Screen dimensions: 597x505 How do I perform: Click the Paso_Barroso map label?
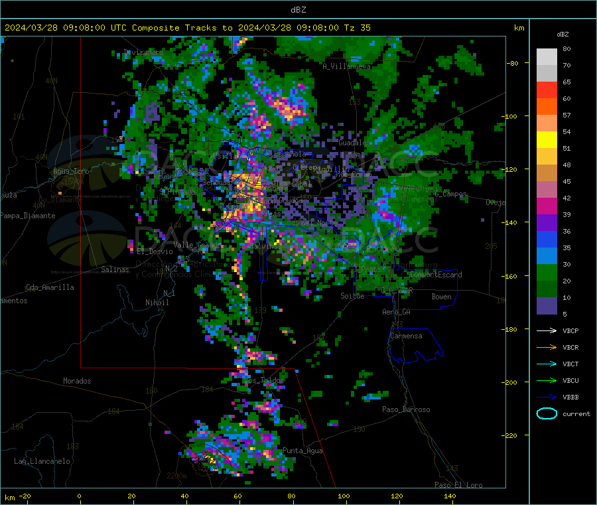point(406,410)
